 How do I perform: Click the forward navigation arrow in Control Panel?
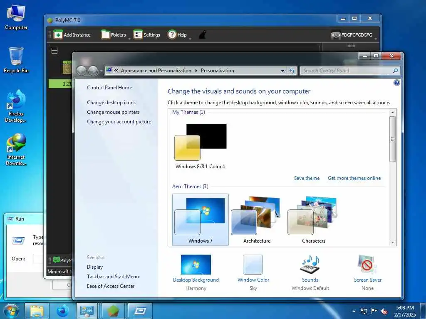(x=93, y=71)
